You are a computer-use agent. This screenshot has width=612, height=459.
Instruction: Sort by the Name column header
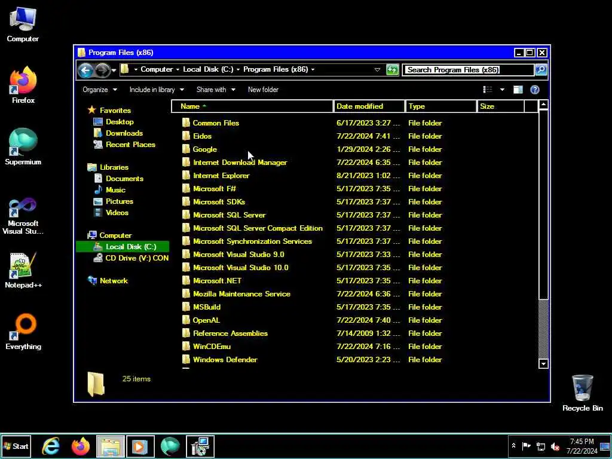252,106
